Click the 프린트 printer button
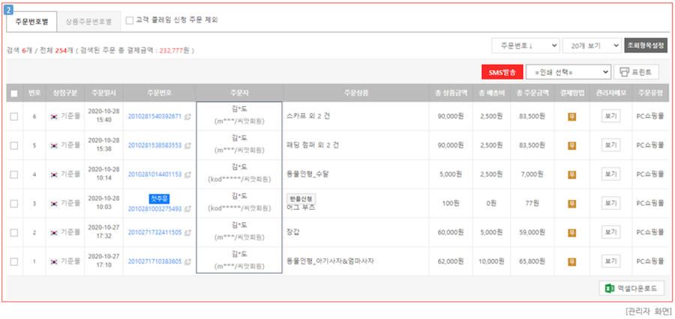This screenshot has height=319, width=675. 637,72
